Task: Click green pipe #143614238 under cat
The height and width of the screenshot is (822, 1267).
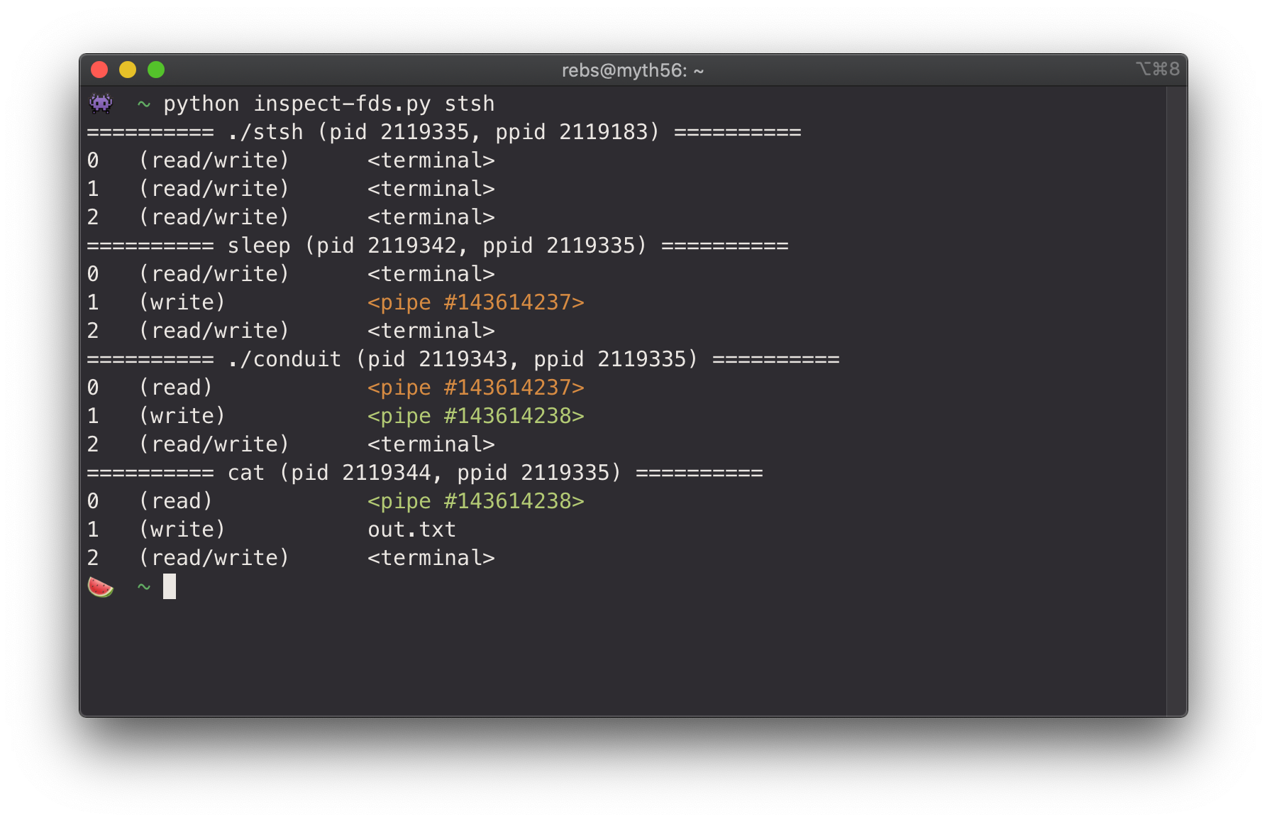Action: (475, 501)
